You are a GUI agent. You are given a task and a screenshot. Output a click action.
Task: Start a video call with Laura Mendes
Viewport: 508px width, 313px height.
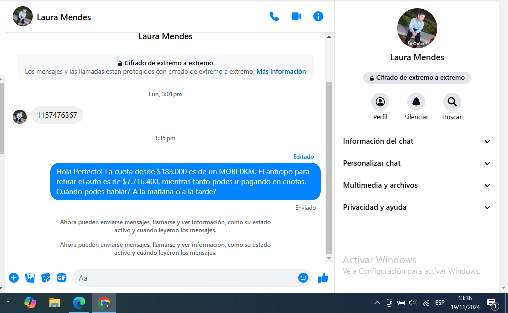pos(296,16)
